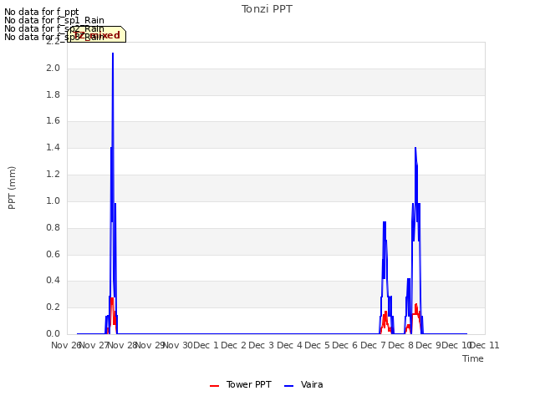Click the 1.2 y-axis tick label
Image resolution: width=535 pixels, height=401 pixels.
click(53, 175)
